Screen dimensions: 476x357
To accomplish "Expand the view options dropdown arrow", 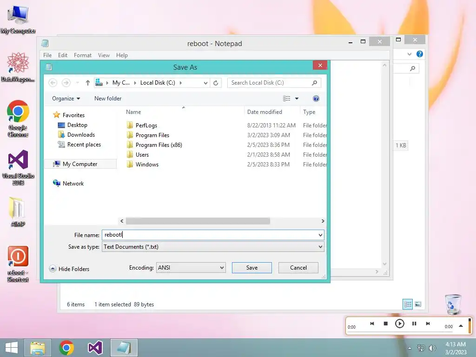I will (x=297, y=99).
